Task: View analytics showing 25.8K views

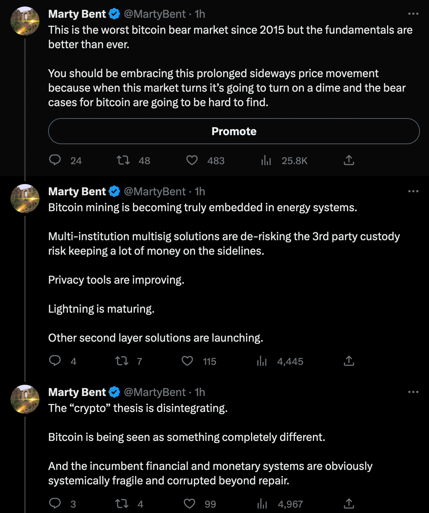Action: (266, 160)
